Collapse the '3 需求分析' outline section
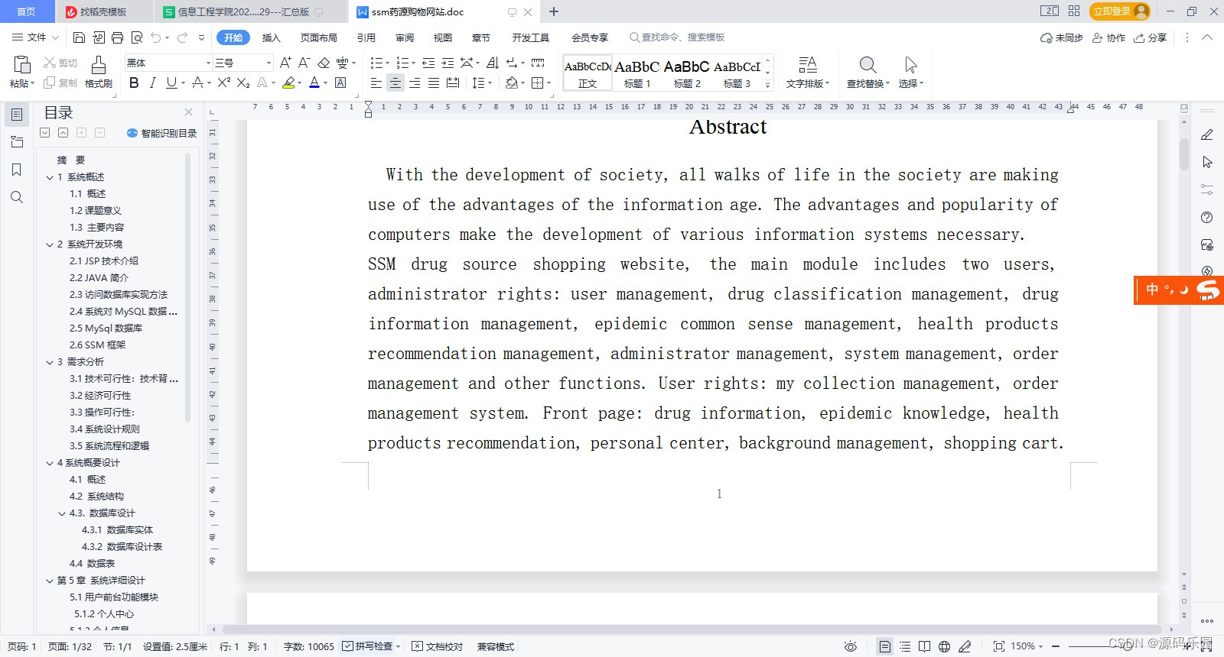1224x657 pixels. pyautogui.click(x=50, y=362)
